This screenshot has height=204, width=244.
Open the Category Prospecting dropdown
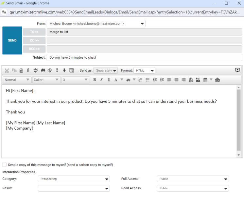(74, 179)
